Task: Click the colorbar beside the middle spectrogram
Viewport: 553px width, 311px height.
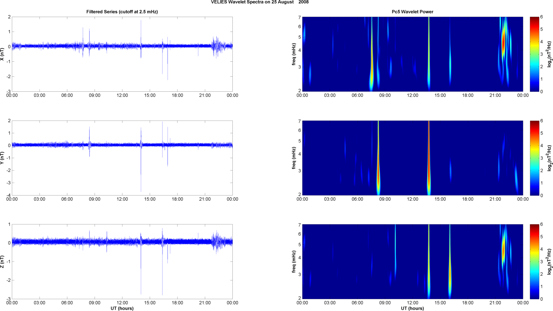Action: (x=534, y=158)
